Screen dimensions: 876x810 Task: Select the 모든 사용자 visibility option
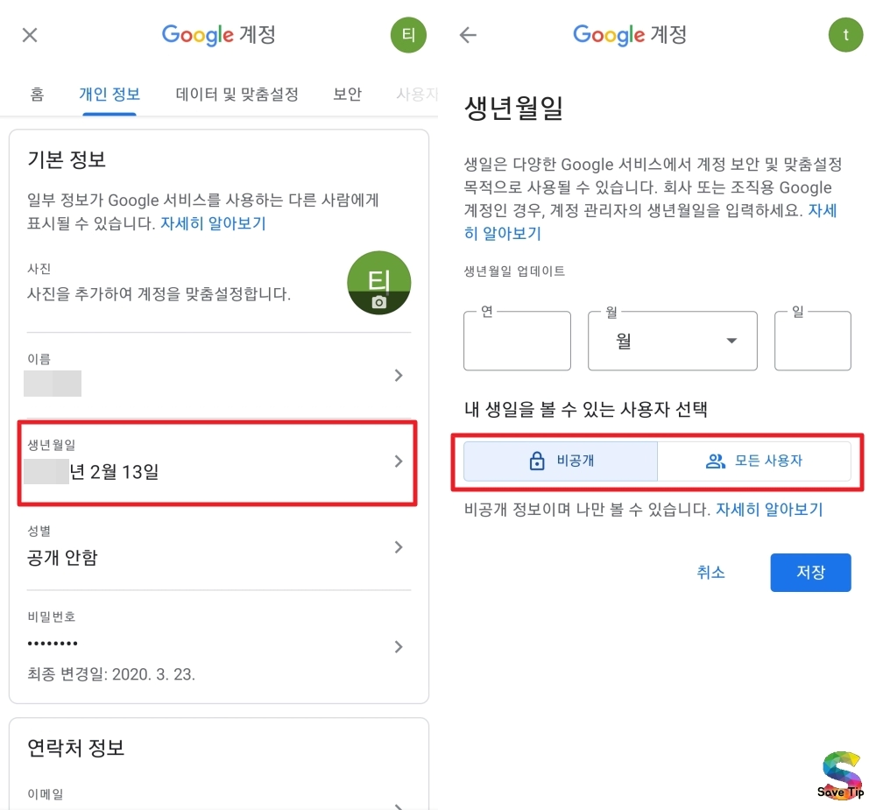[754, 461]
